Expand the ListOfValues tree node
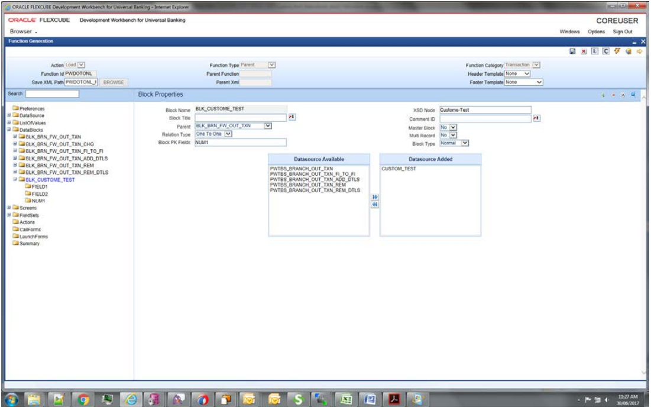This screenshot has height=407, width=651. pyautogui.click(x=9, y=122)
